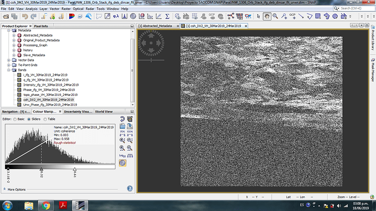Click the Windows Start button
The width and height of the screenshot is (376, 211).
pyautogui.click(x=7, y=206)
